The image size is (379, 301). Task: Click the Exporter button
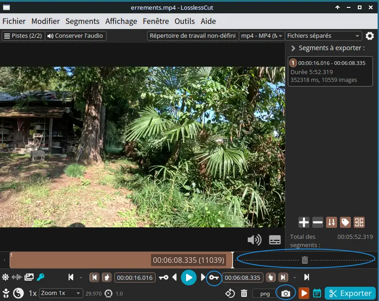tap(350, 293)
